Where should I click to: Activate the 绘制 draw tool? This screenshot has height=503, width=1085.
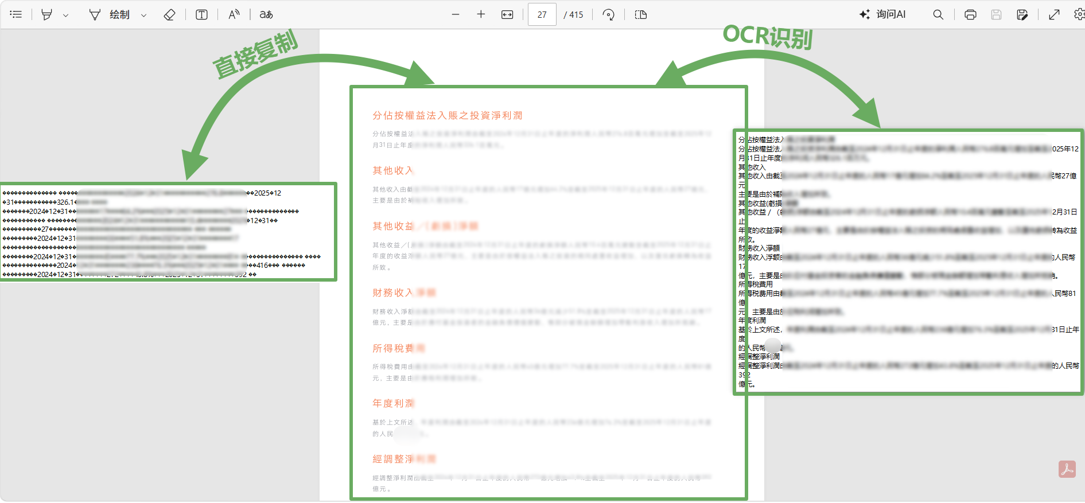tap(110, 14)
